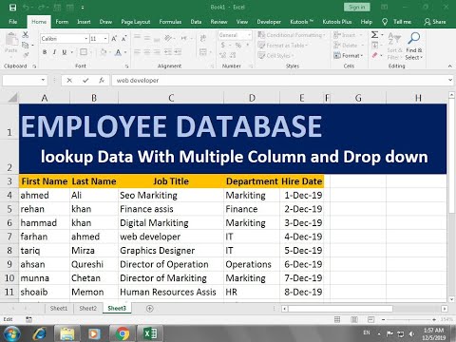Click Wrap Text icon

[202, 38]
